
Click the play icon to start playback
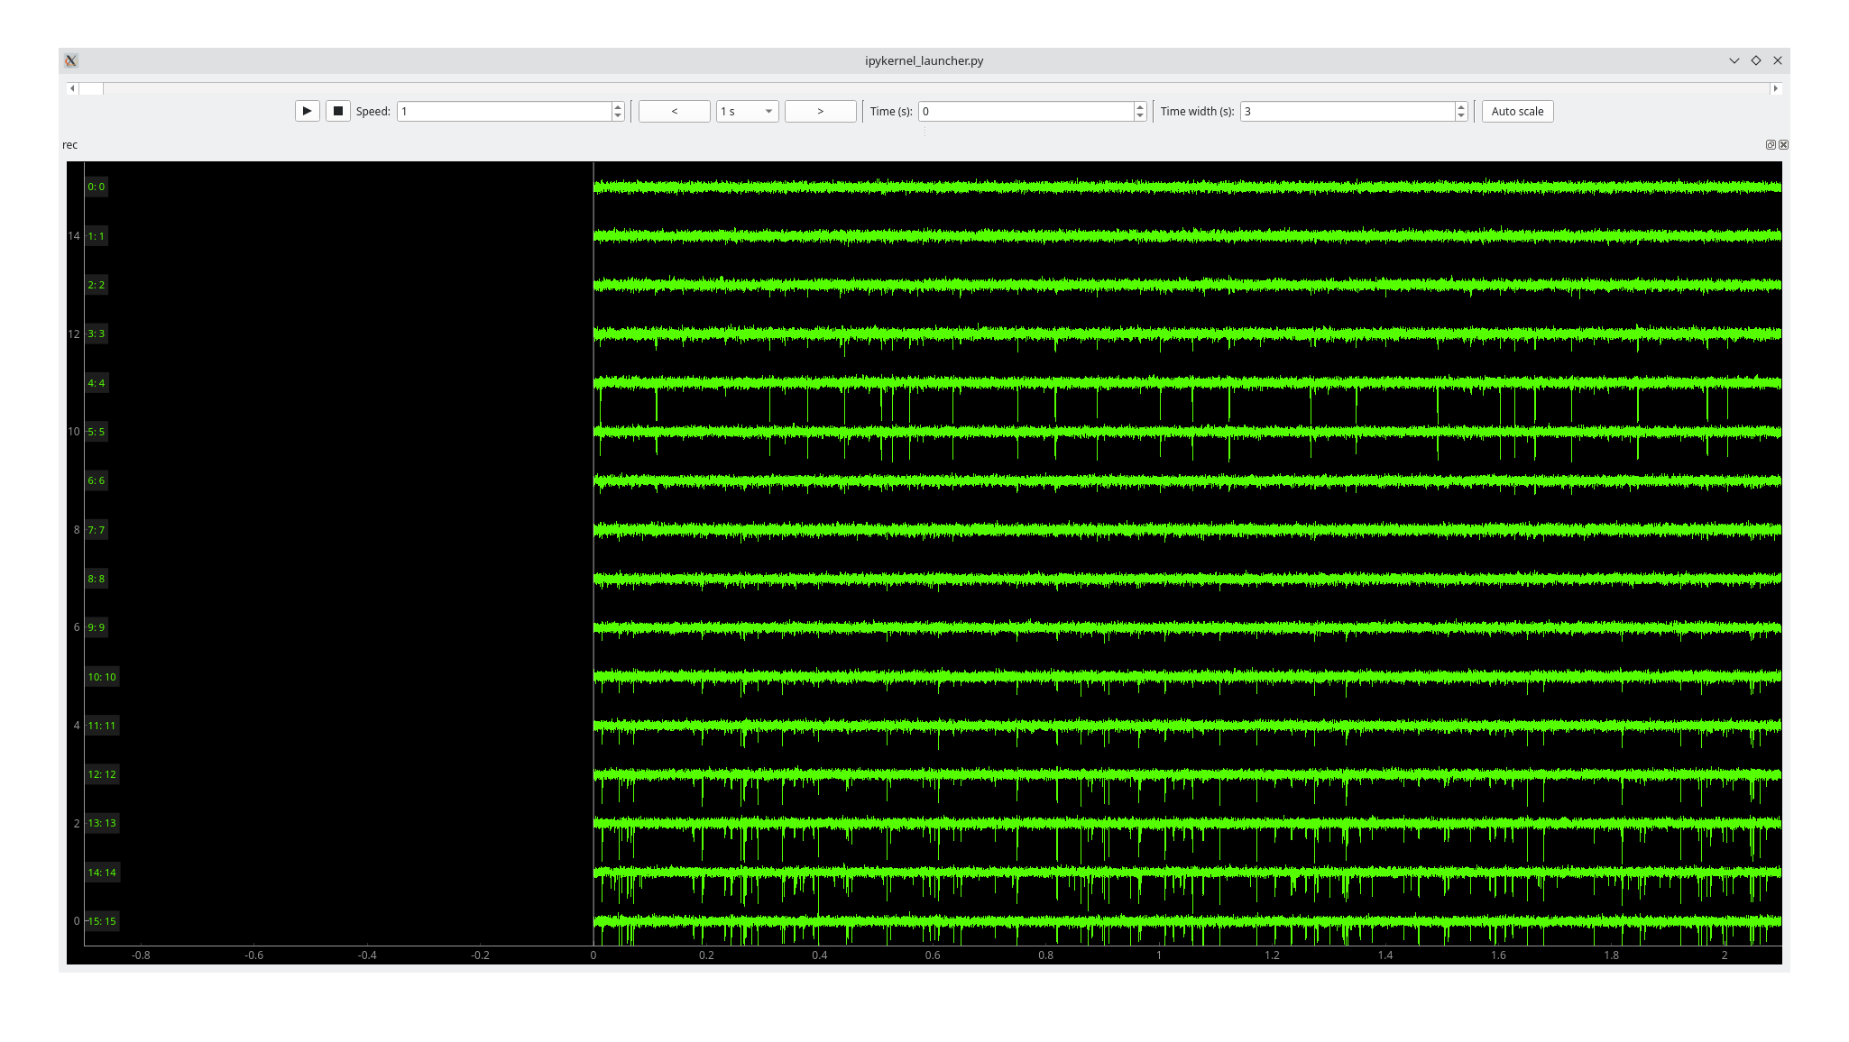307,110
